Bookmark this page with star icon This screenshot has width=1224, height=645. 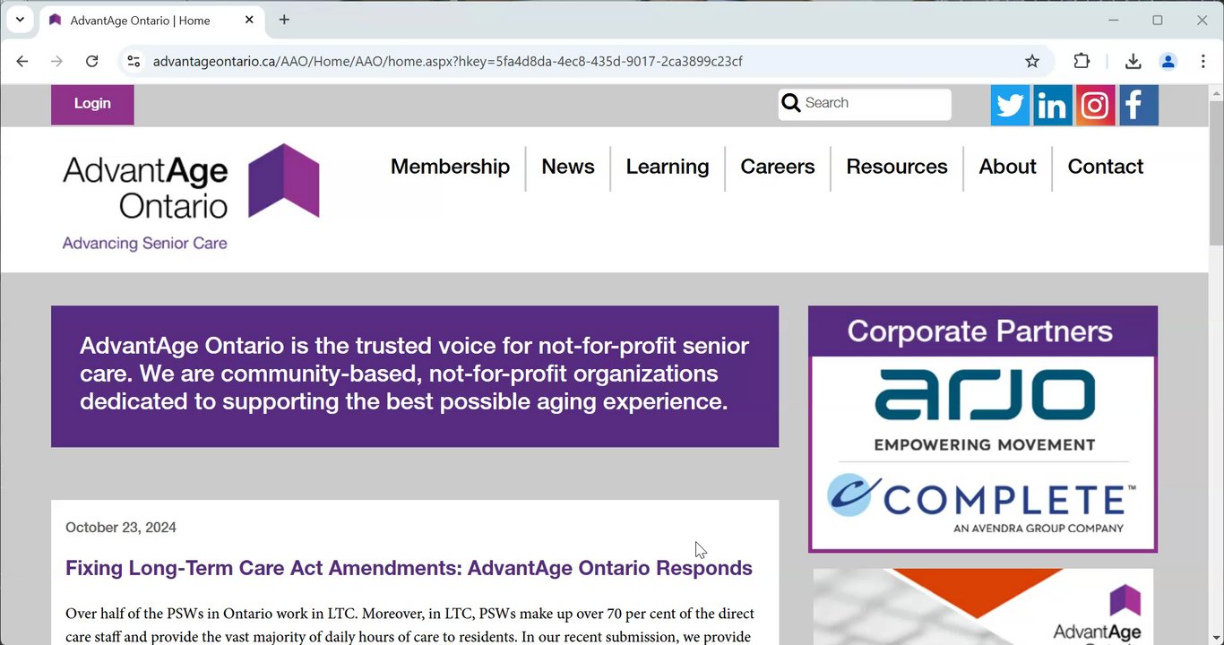1032,61
